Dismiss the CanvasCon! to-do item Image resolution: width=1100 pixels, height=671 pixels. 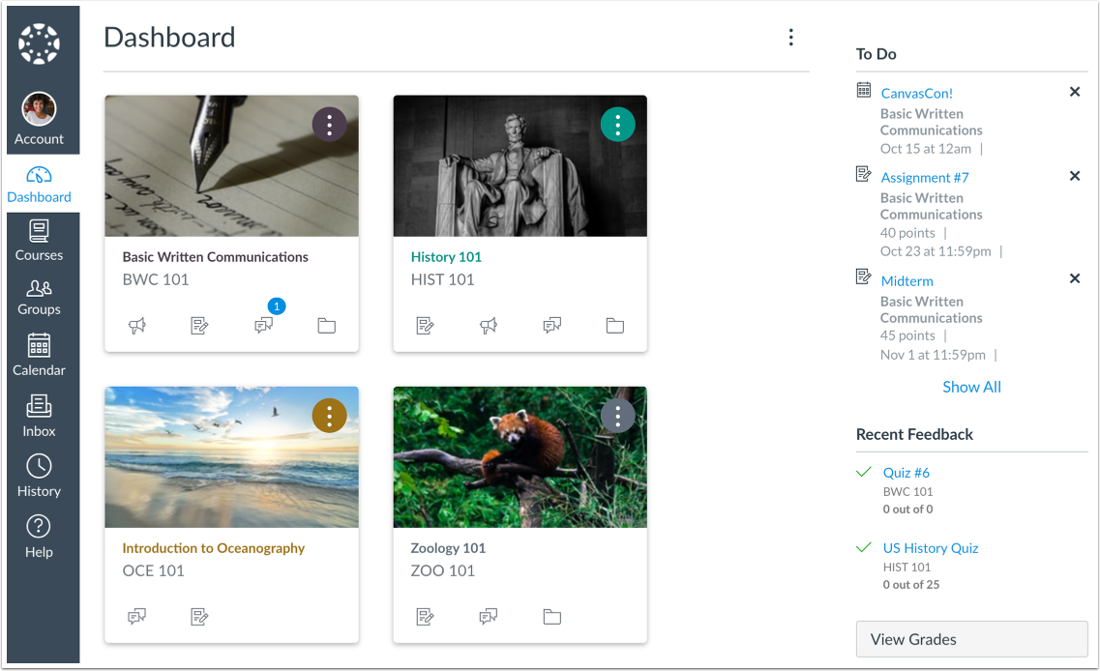tap(1074, 91)
